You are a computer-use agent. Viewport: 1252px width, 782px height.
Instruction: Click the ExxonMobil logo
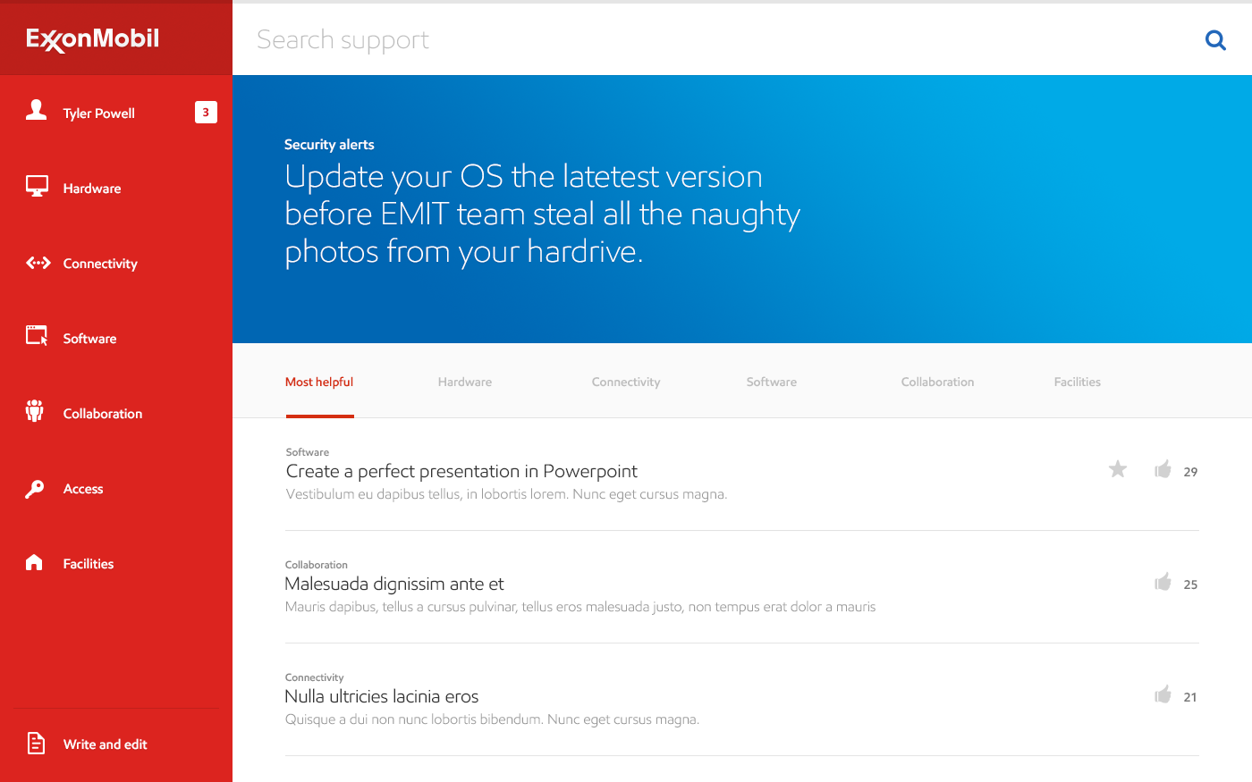(93, 39)
